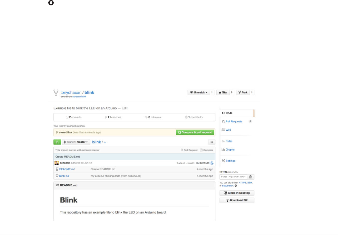View the 2 commits list
The width and height of the screenshot is (338, 235).
(x=73, y=117)
